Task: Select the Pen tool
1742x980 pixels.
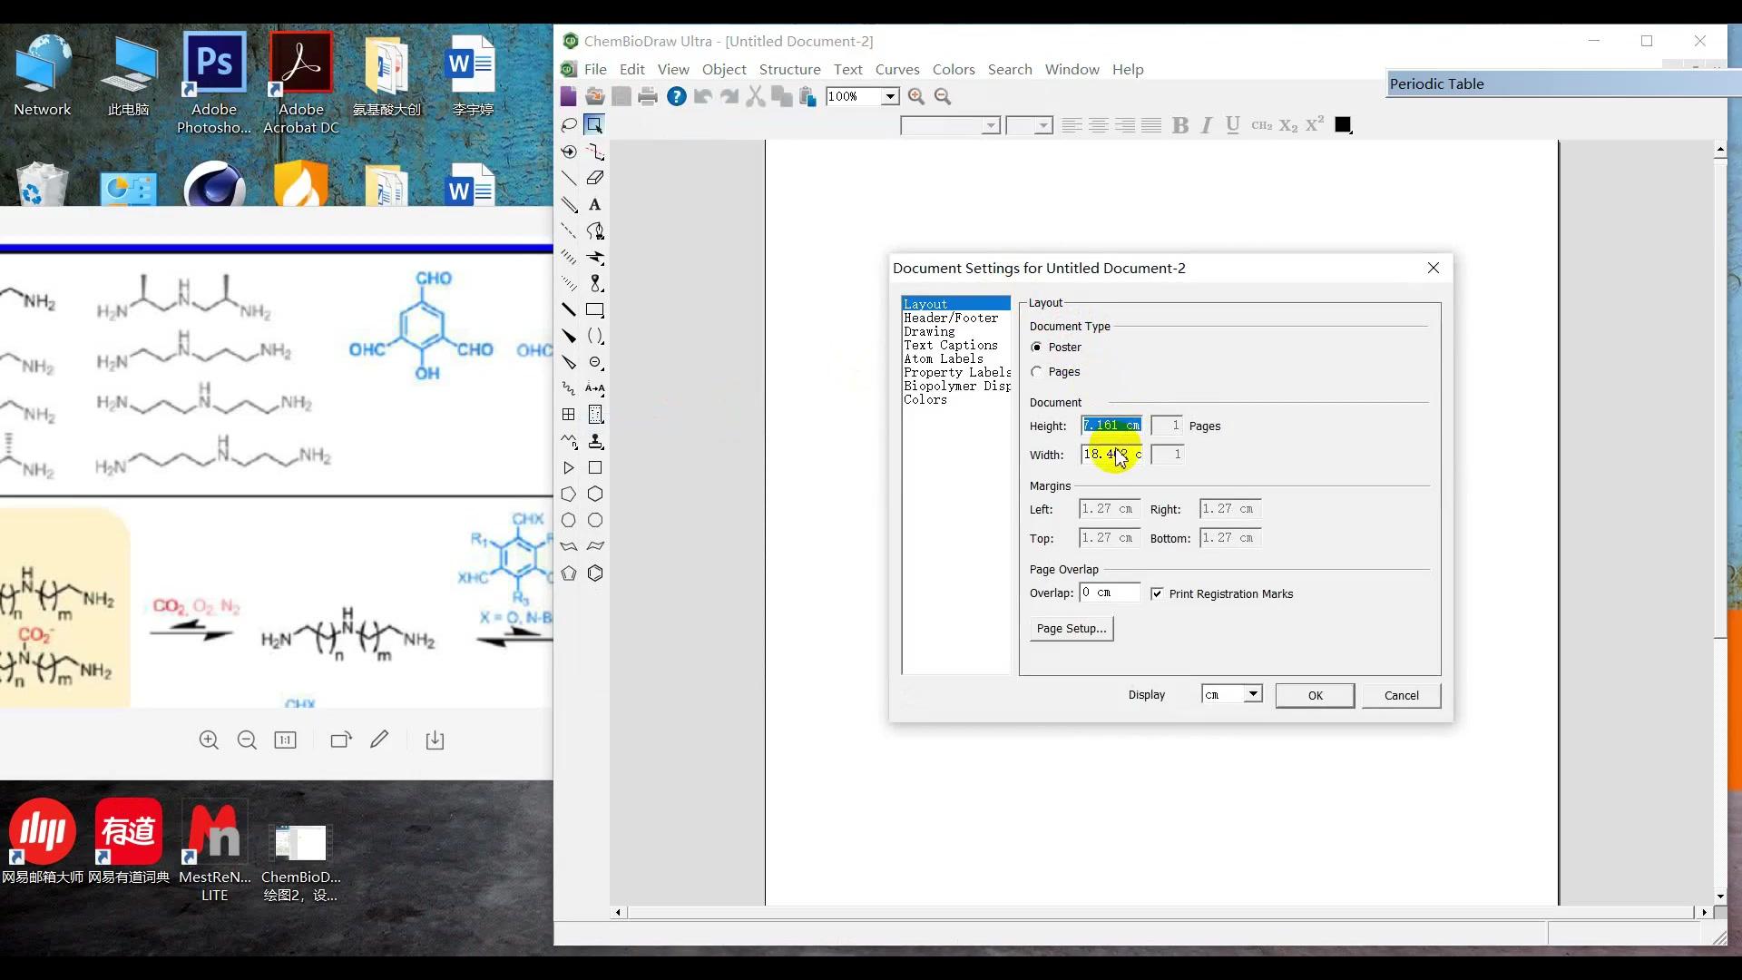Action: click(x=596, y=231)
